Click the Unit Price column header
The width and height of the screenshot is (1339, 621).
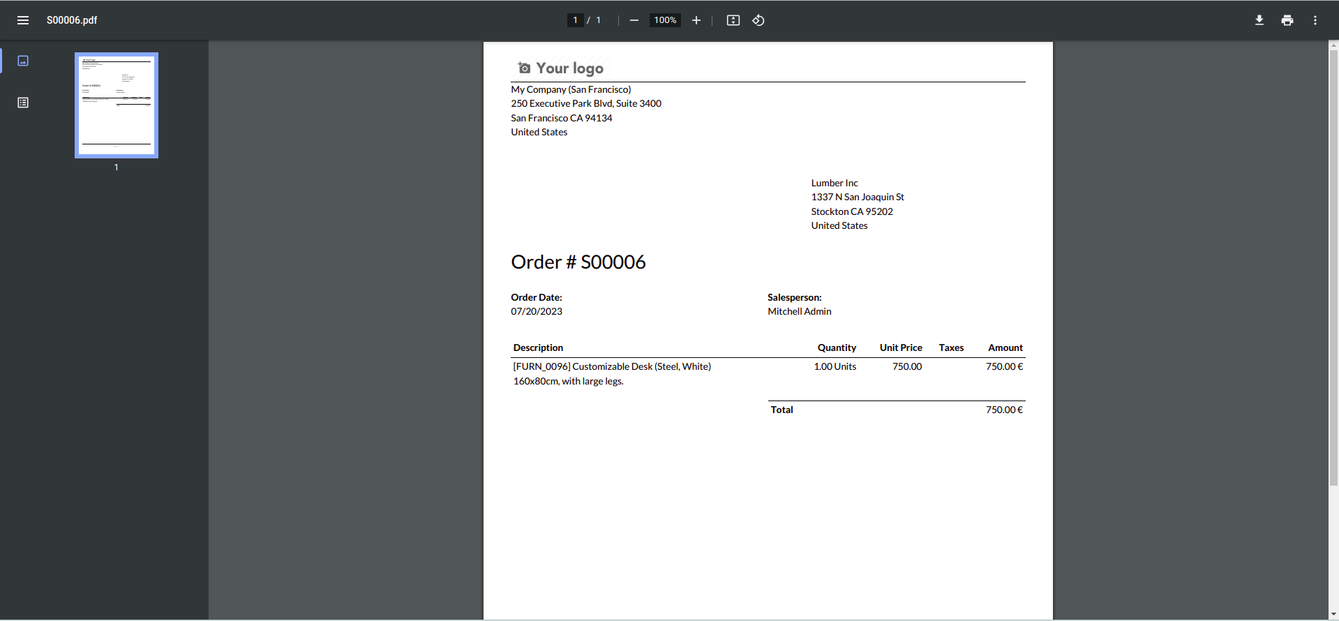901,347
